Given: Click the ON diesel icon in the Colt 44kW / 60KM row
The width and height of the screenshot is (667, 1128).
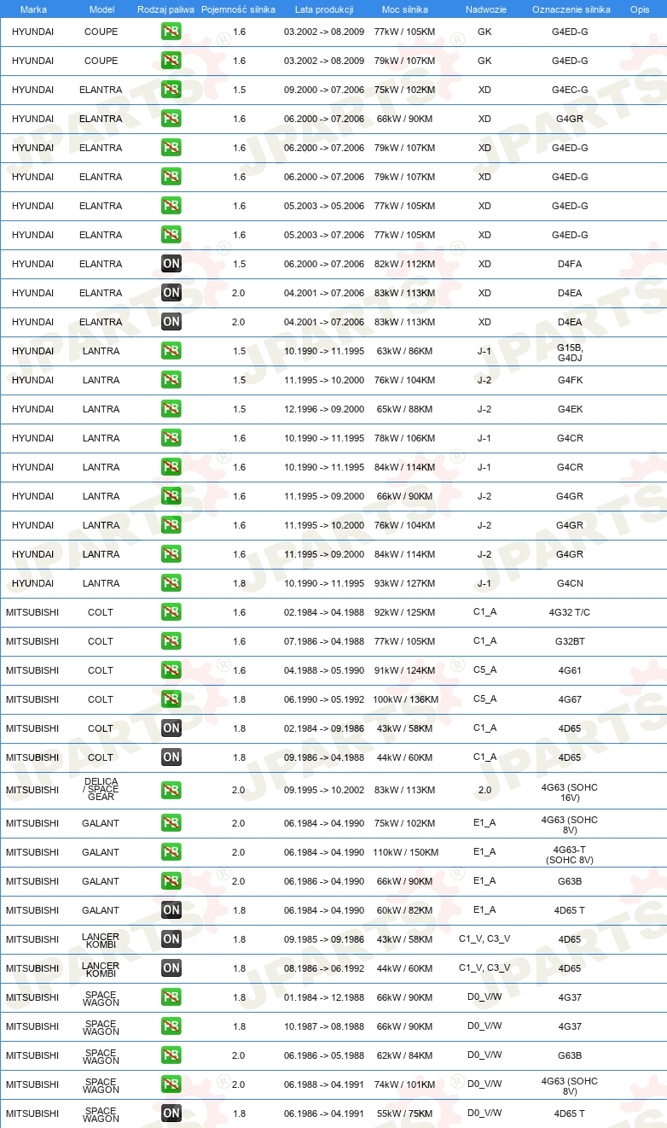Looking at the screenshot, I should [171, 757].
